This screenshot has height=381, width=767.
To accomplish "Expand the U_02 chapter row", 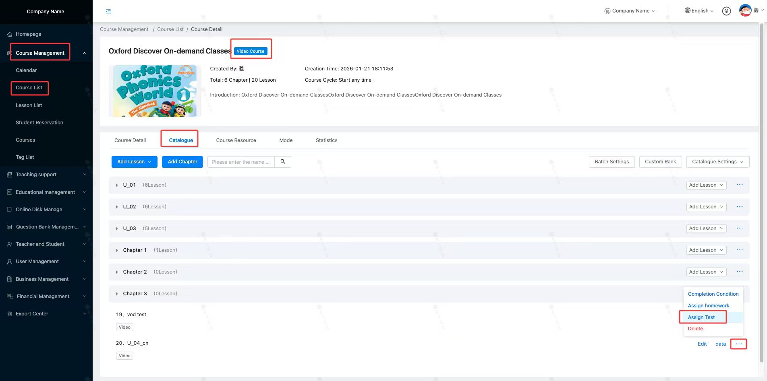I will coord(117,207).
